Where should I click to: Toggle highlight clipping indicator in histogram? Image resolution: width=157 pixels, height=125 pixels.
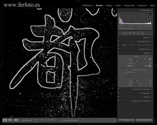point(151,14)
